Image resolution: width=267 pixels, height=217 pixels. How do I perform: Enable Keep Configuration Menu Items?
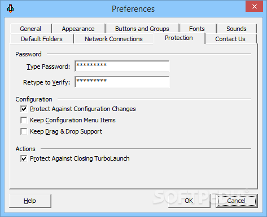(x=24, y=120)
